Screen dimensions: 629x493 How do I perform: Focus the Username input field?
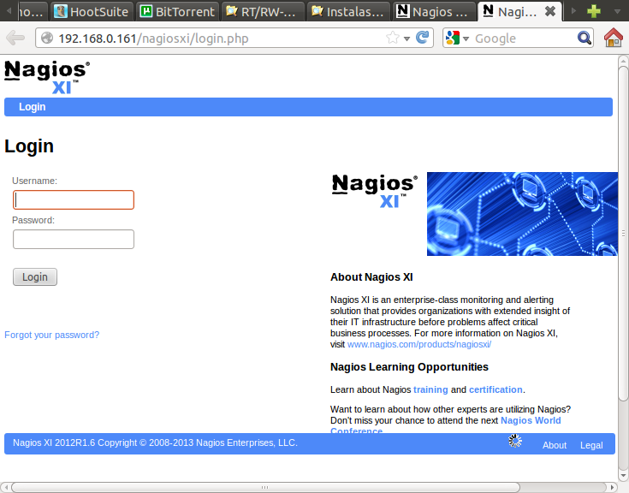[74, 199]
